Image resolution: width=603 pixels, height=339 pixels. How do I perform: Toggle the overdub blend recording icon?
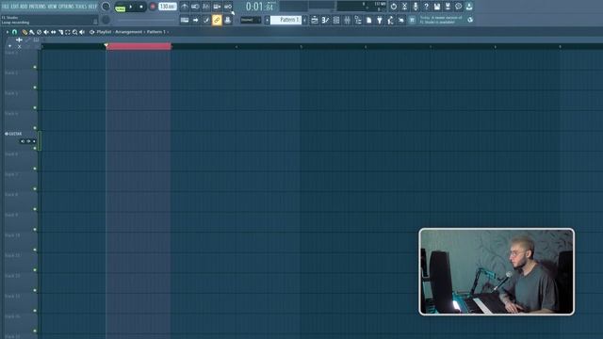(217, 7)
